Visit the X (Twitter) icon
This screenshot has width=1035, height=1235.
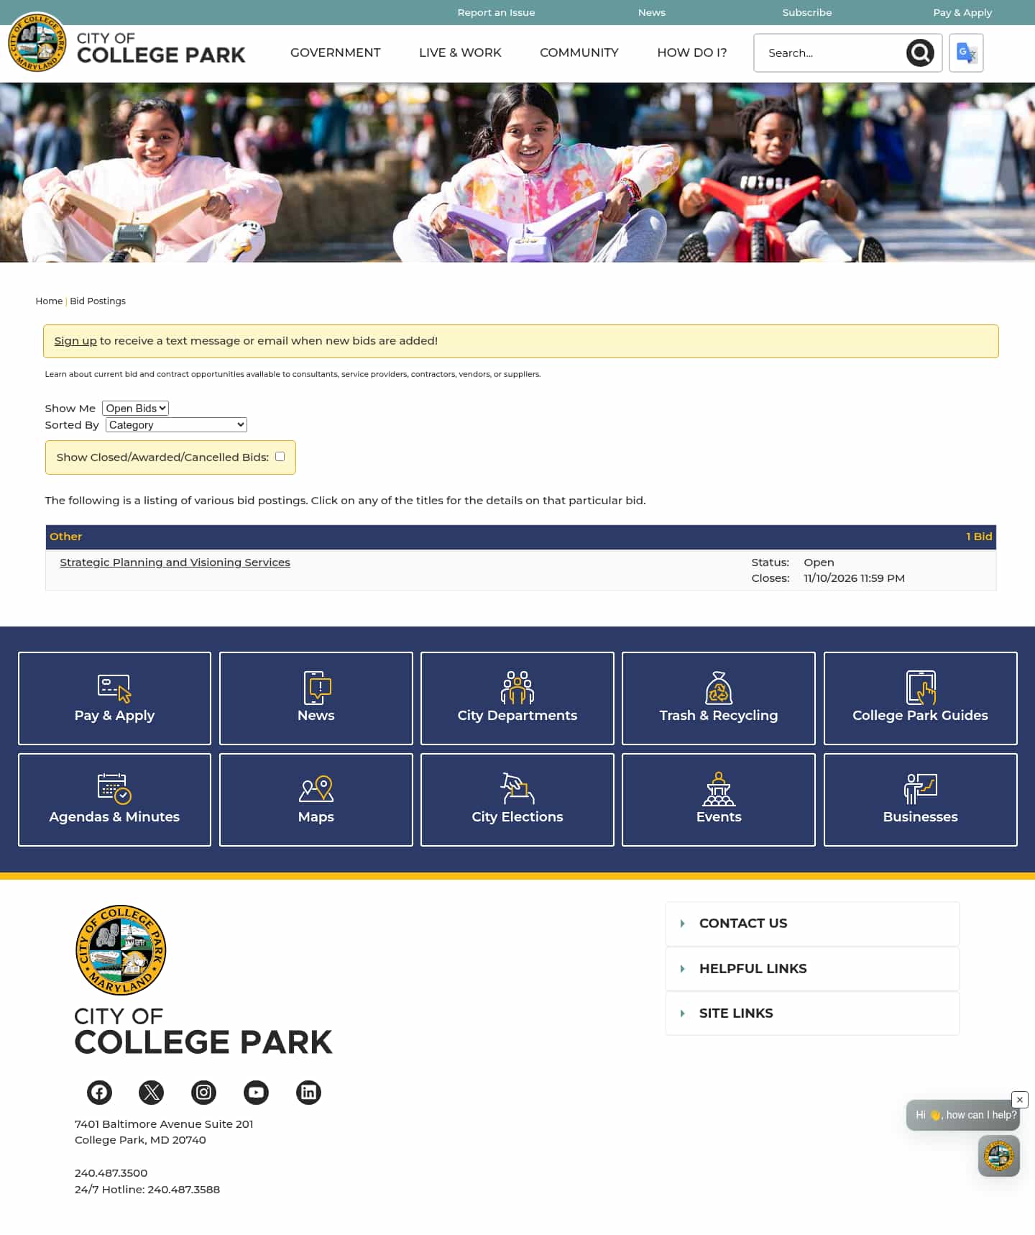(x=151, y=1092)
